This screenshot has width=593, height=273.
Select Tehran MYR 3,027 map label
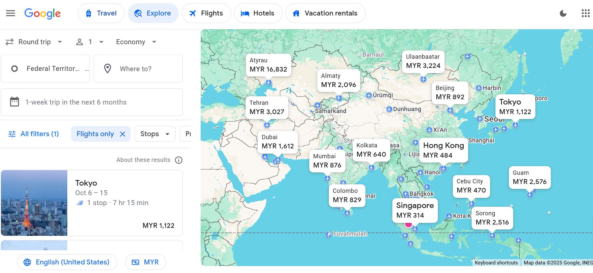click(x=267, y=107)
